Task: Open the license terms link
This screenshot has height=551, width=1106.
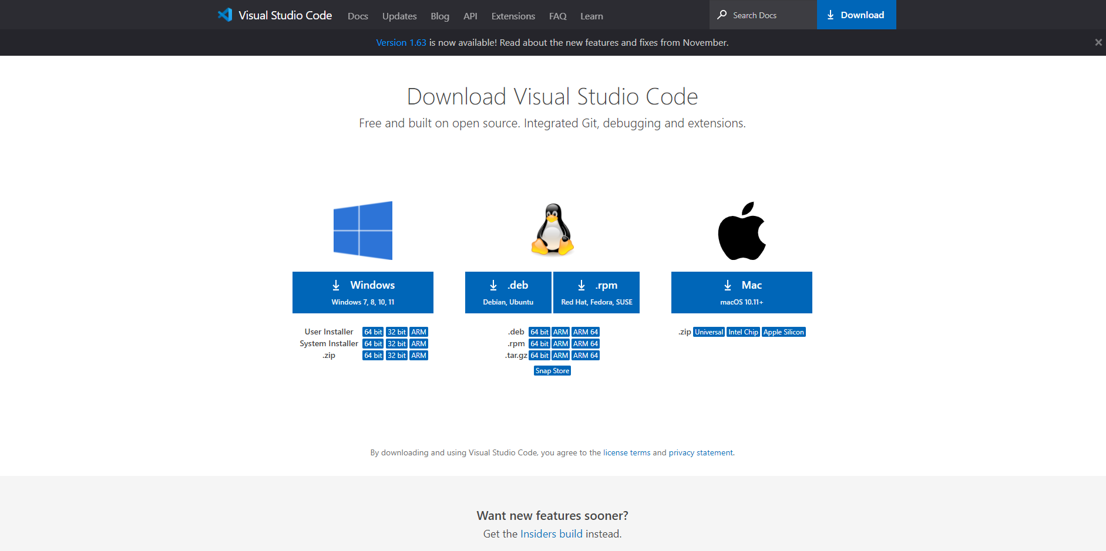Action: (627, 452)
